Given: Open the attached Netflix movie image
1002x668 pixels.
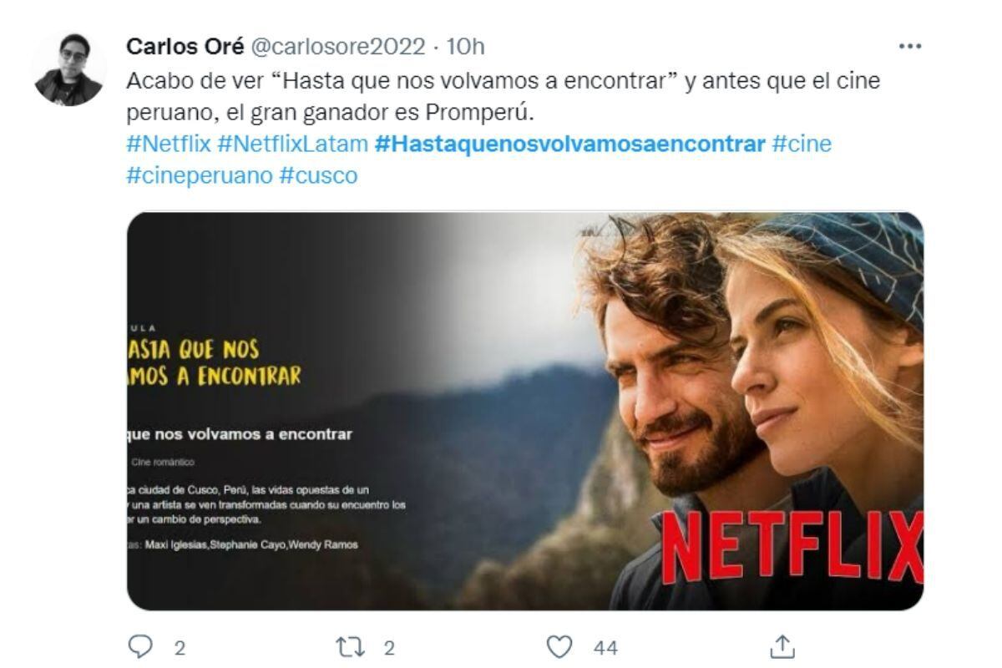Looking at the screenshot, I should 525,411.
